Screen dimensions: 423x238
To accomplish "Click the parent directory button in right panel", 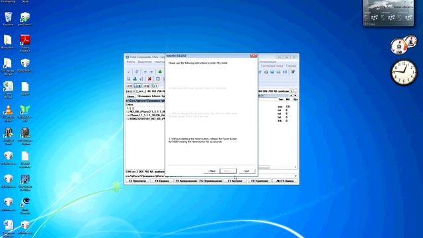I will (x=295, y=91).
